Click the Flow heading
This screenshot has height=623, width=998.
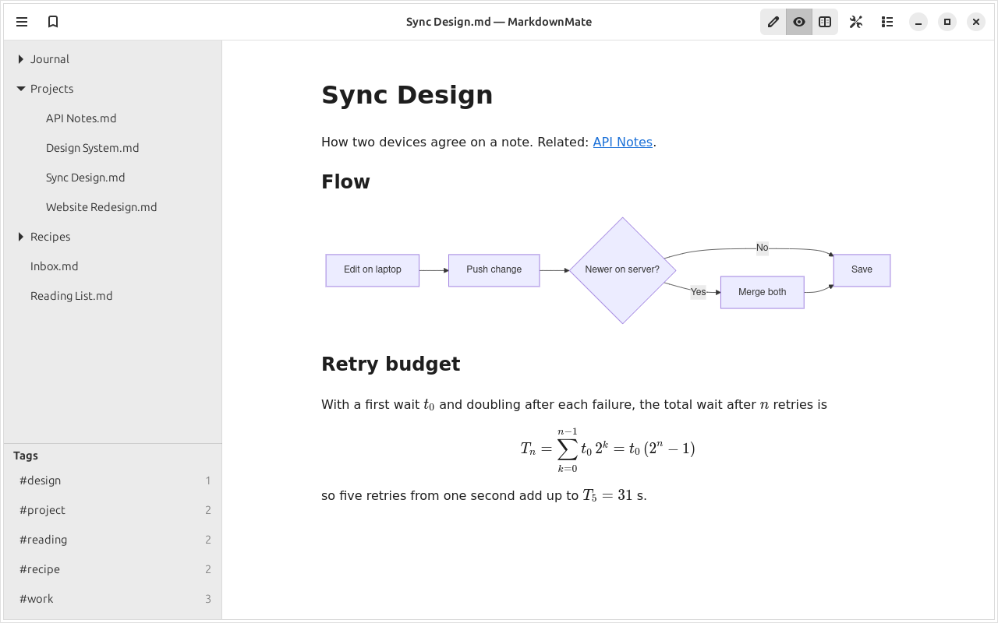[345, 182]
